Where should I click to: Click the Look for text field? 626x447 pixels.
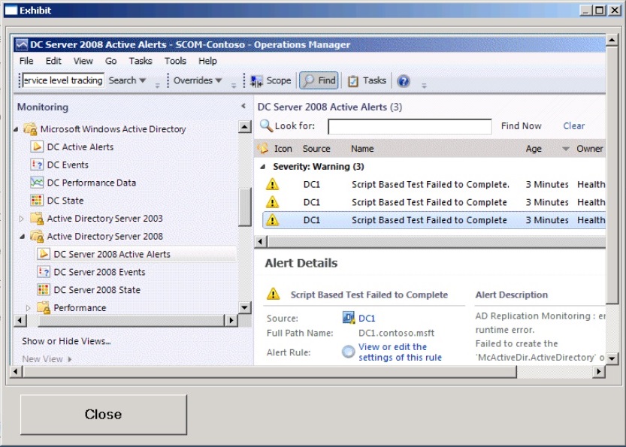tap(410, 126)
